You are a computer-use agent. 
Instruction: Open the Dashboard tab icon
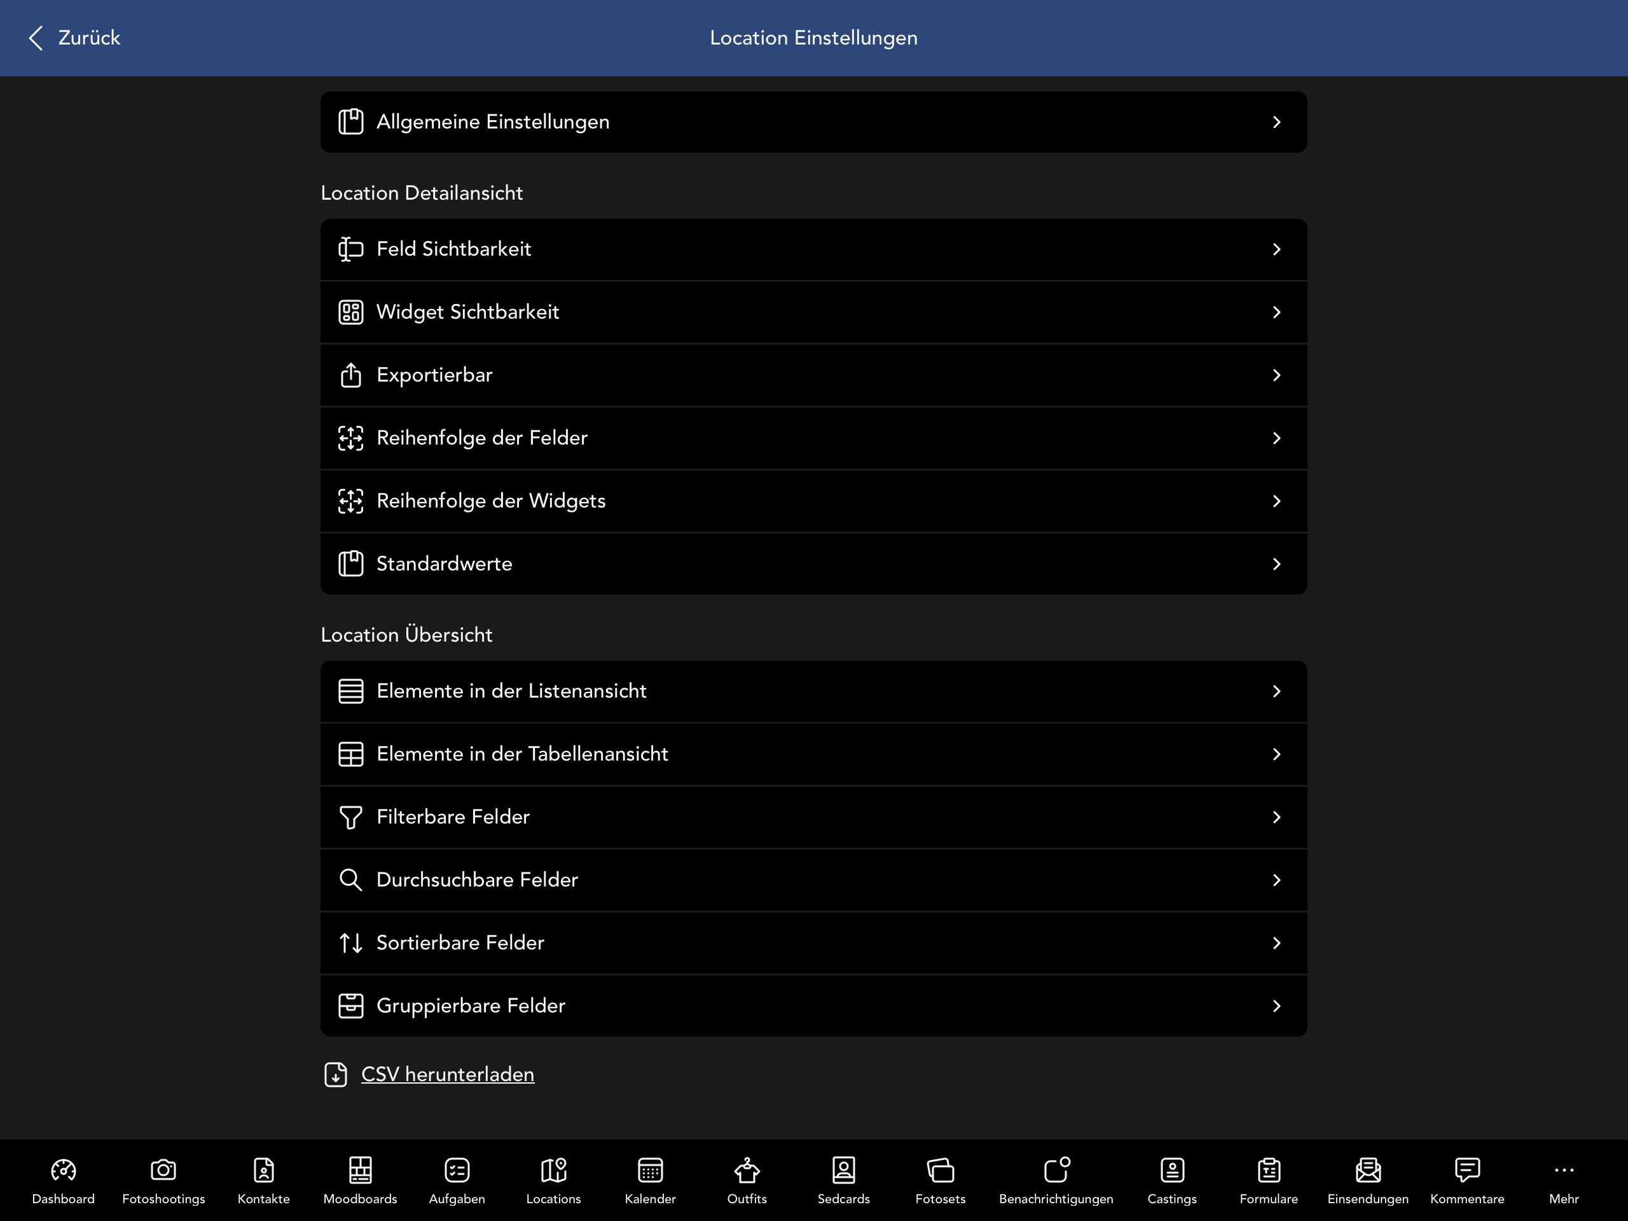click(64, 1169)
